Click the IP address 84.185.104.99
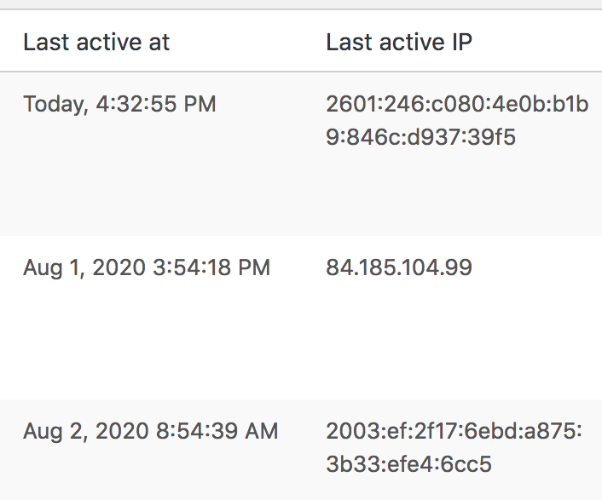This screenshot has height=500, width=602. tap(399, 267)
